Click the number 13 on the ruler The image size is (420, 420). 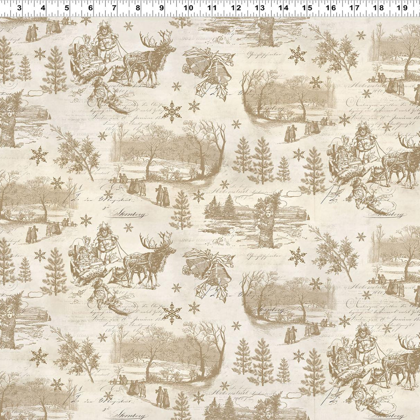coord(260,8)
